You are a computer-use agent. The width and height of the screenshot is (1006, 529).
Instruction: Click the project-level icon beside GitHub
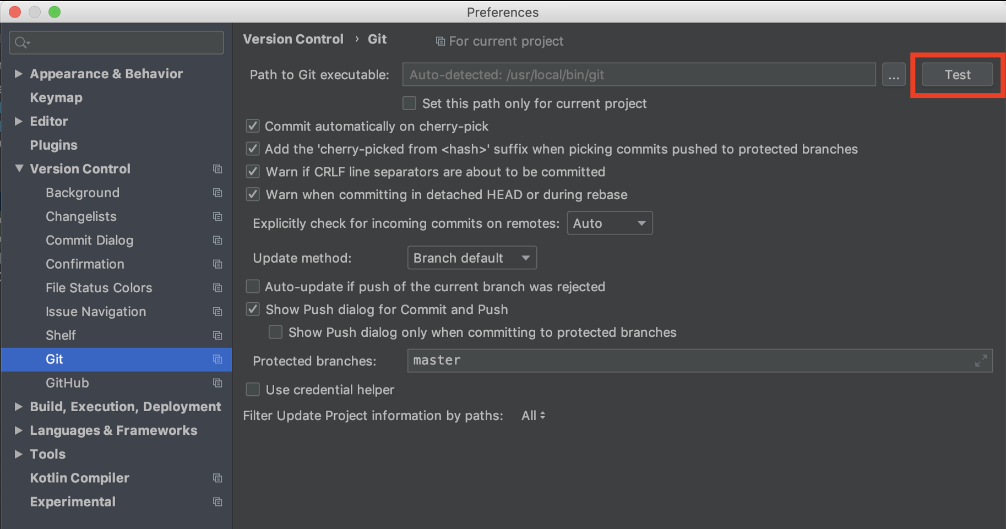click(217, 383)
